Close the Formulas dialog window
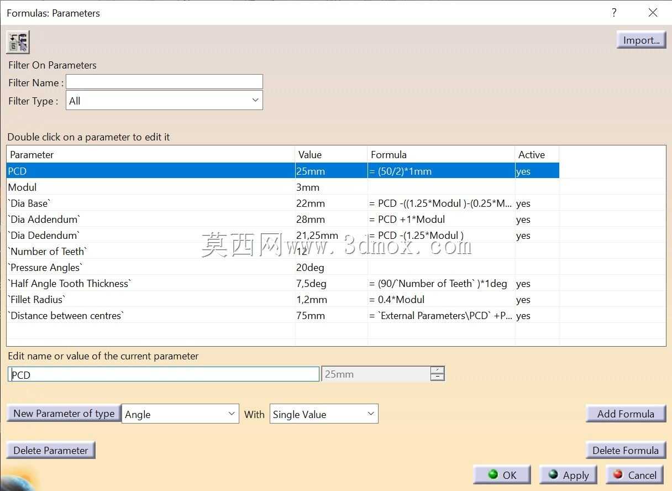The width and height of the screenshot is (672, 491). click(x=653, y=13)
